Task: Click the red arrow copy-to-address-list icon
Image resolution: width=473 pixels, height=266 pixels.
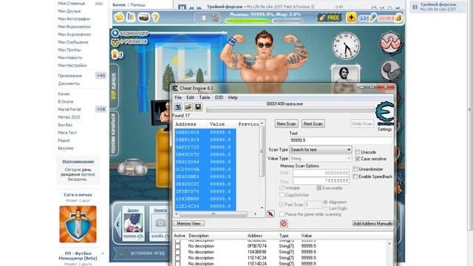Action: [270, 214]
